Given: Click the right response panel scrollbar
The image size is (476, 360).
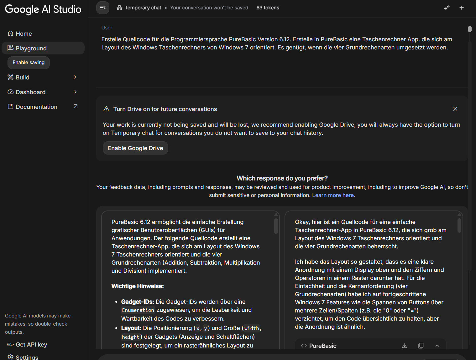Looking at the screenshot, I should click(x=459, y=226).
